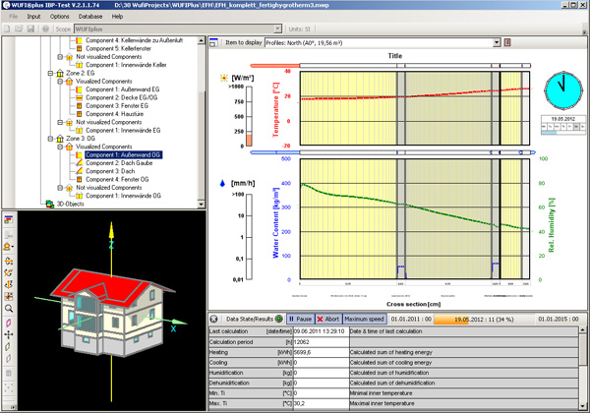The height and width of the screenshot is (413, 590).
Task: Collapse the Zone 3: OG tree node
Action: pos(48,139)
